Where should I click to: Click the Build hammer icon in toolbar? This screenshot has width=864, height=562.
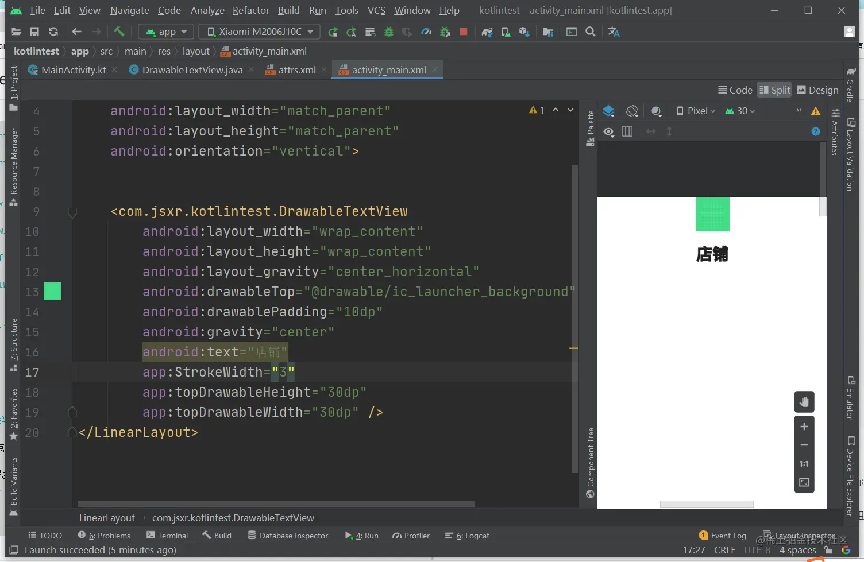click(119, 32)
